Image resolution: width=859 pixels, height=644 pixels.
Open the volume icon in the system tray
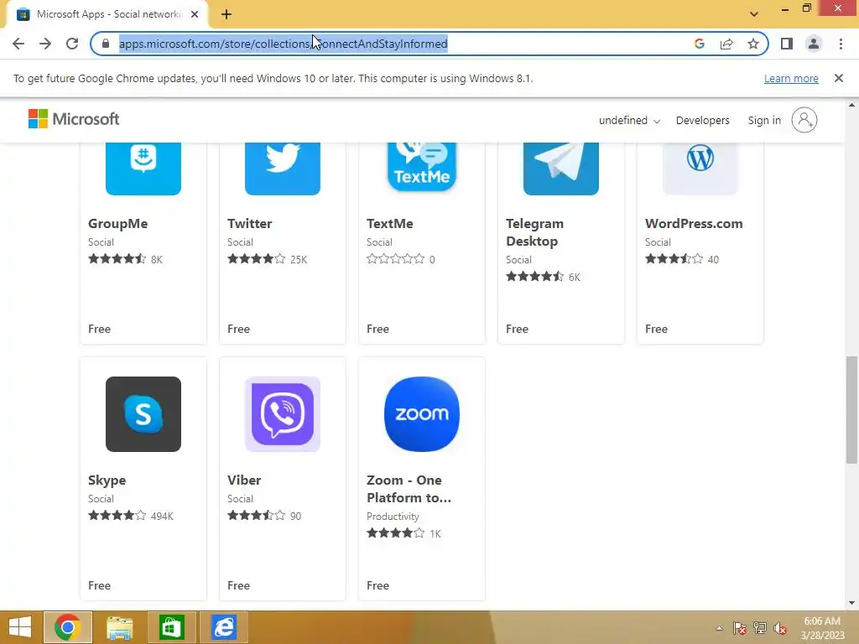click(779, 628)
